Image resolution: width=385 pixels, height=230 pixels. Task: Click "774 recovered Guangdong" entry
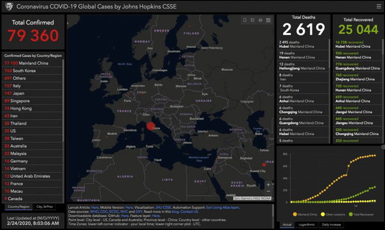pyautogui.click(x=357, y=67)
